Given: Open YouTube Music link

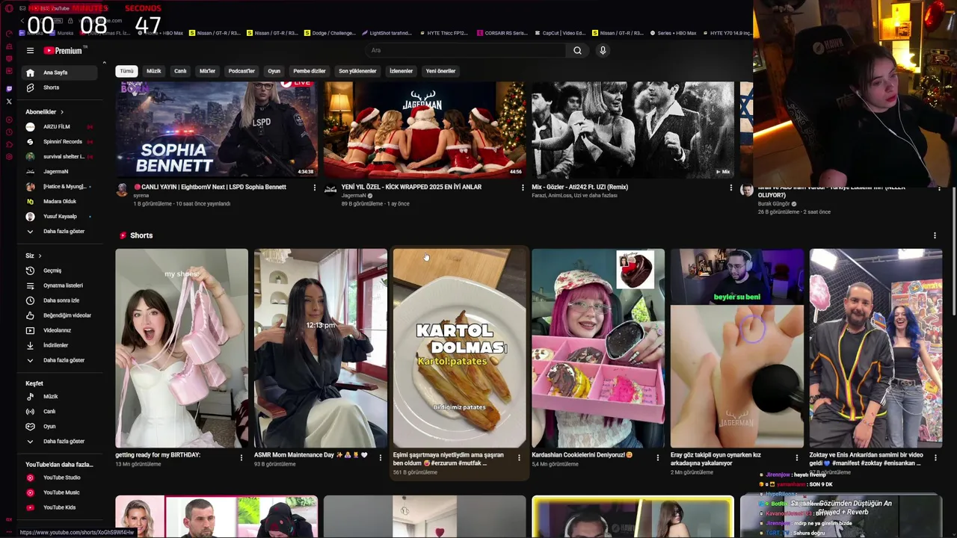Looking at the screenshot, I should coord(60,492).
